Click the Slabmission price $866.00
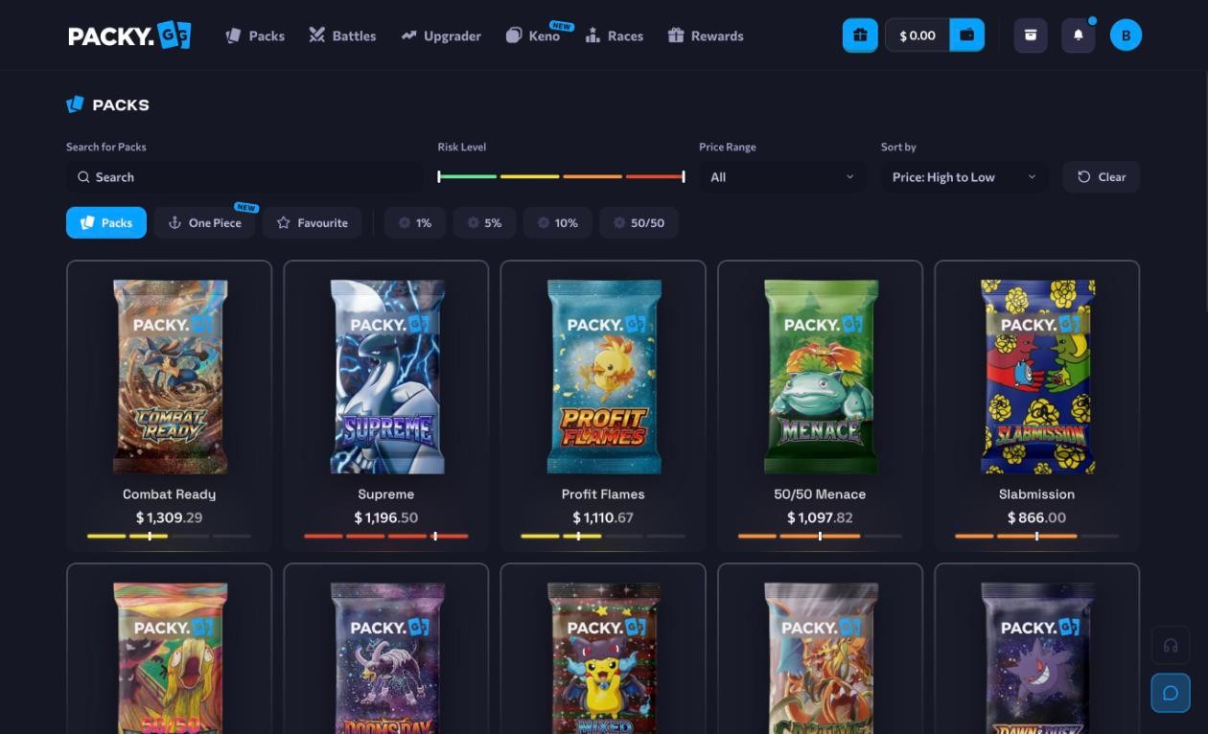The height and width of the screenshot is (734, 1208). 1036,517
